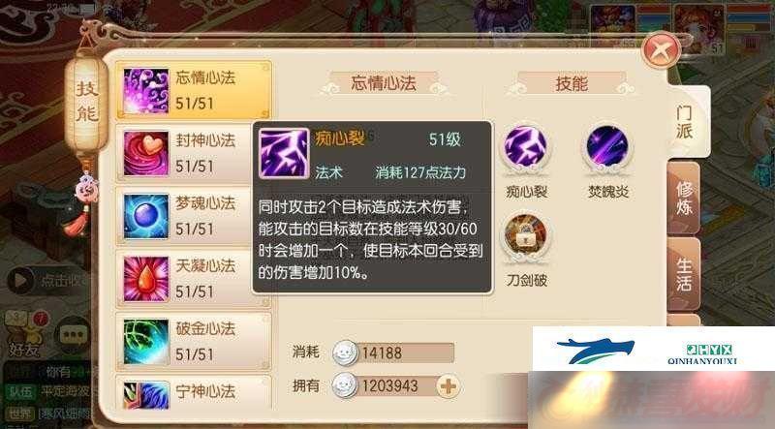
Task: Click the 消耗 14188 coin field
Action: click(x=393, y=352)
